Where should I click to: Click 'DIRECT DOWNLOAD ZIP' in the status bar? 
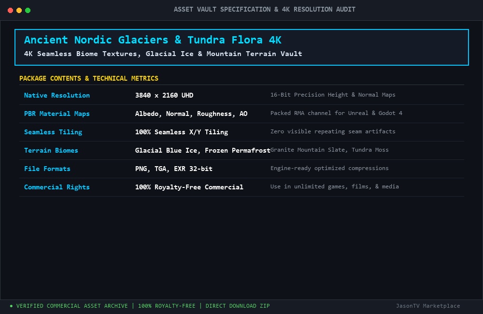(238, 306)
